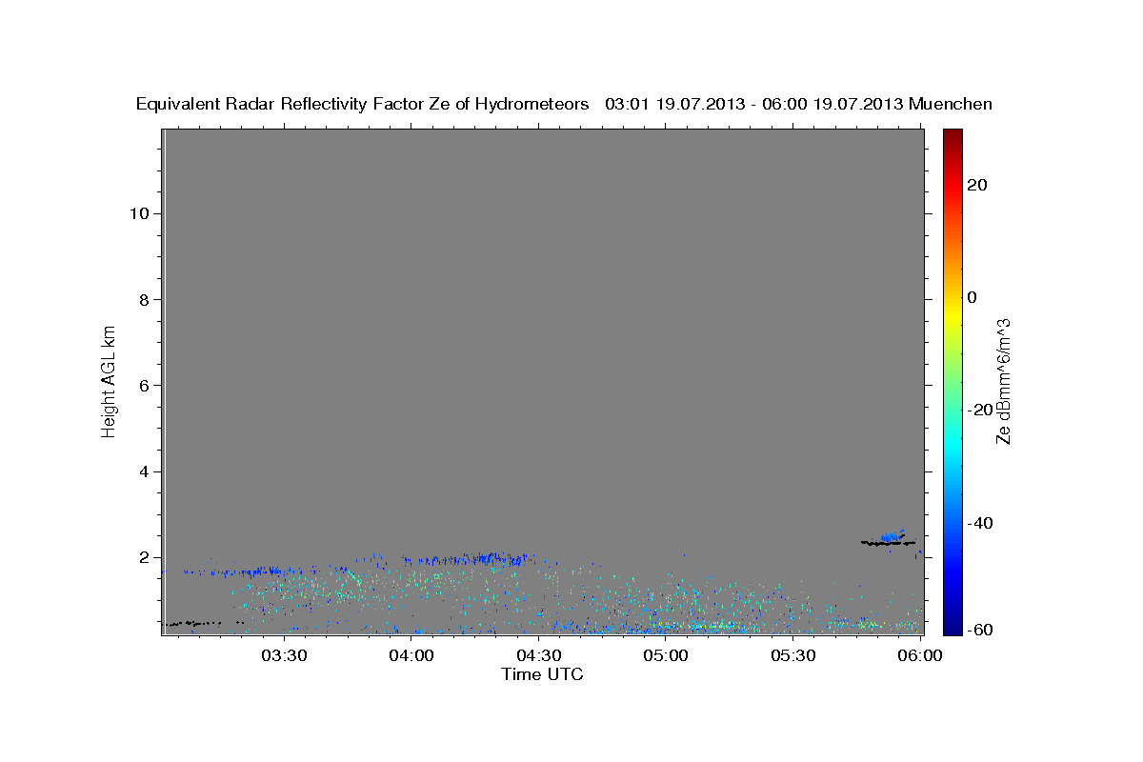Click the height tick label '8'
The image size is (1143, 762).
(144, 299)
